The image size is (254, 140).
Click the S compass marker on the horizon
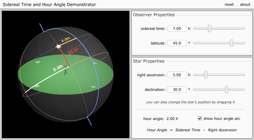point(93,87)
